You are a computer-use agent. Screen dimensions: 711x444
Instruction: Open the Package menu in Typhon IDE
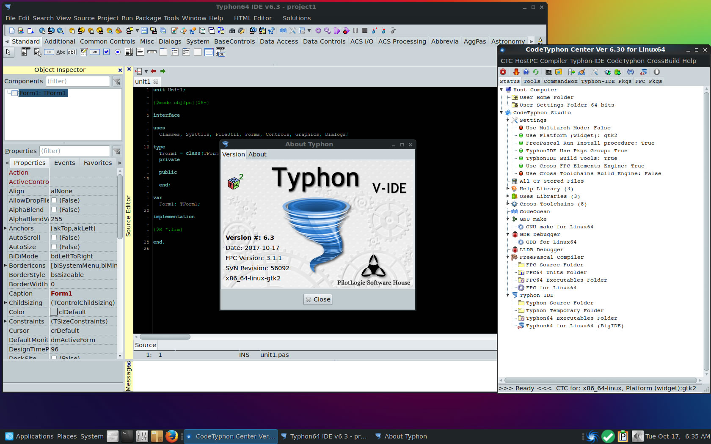[148, 18]
